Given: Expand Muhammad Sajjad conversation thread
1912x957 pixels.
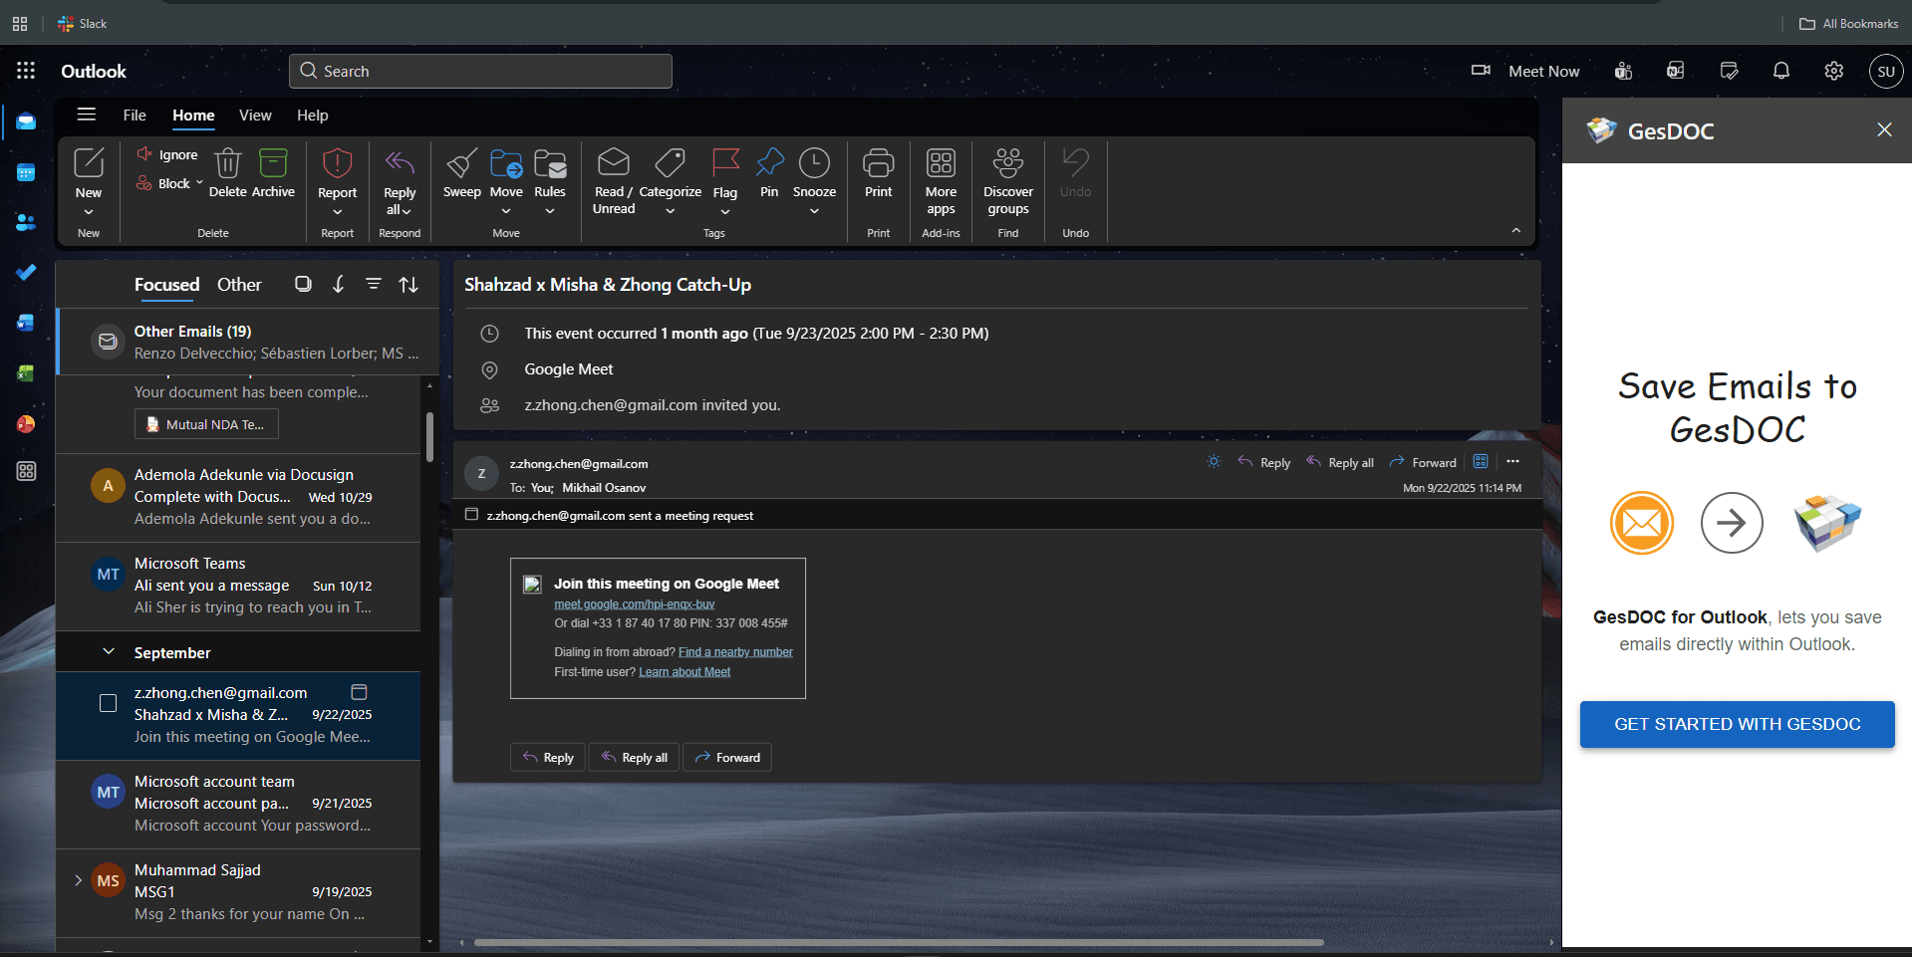Looking at the screenshot, I should click(78, 880).
